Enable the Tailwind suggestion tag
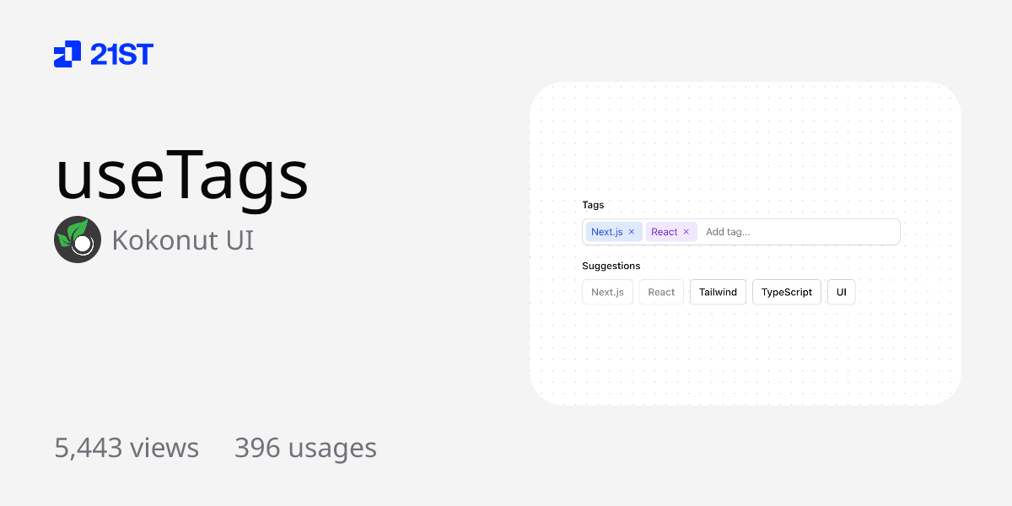Viewport: 1012px width, 506px height. point(718,292)
